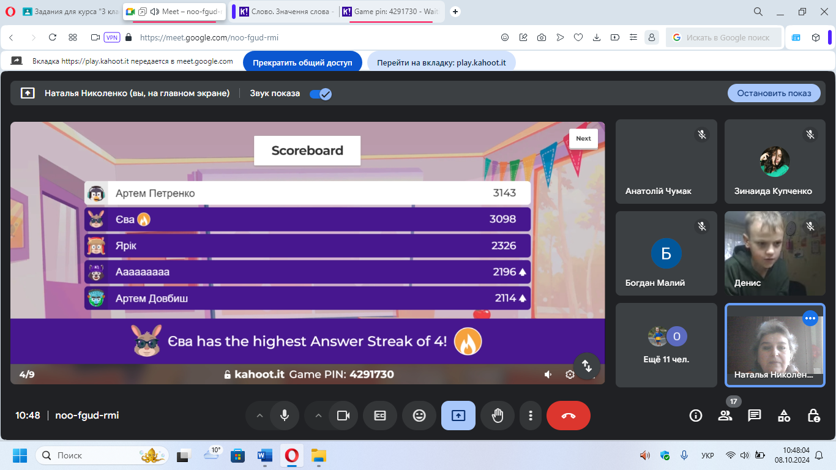Click the Scoreboard heading
The image size is (836, 470).
307,151
